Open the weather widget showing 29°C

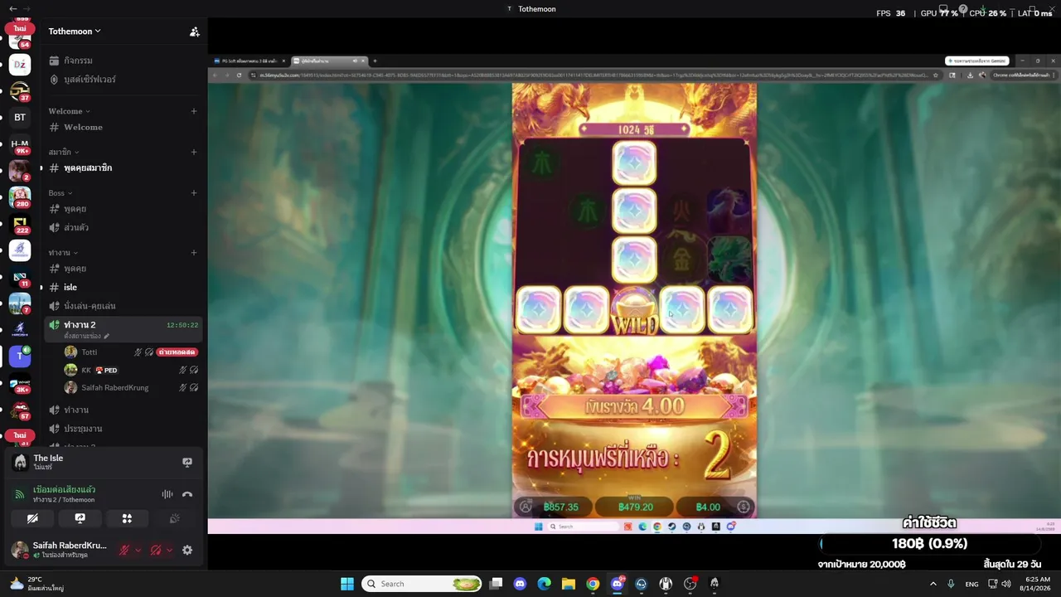click(x=37, y=584)
